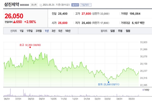Click the 거래량 volume legend label
This screenshot has height=104, width=152.
pos(146,90)
